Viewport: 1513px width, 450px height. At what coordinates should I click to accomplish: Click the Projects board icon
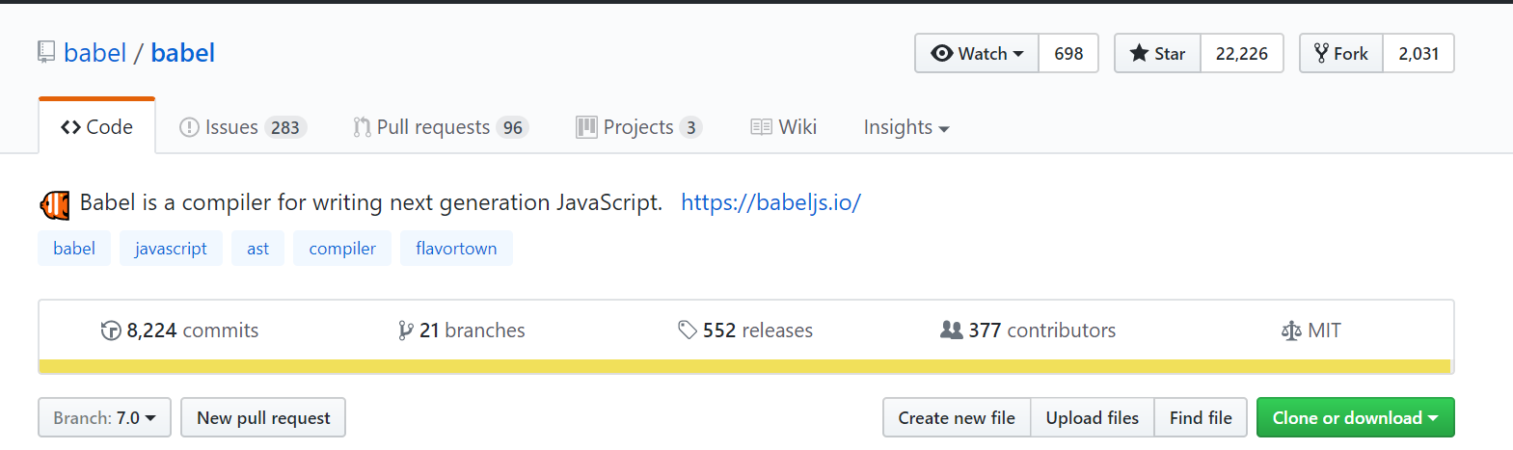pyautogui.click(x=586, y=127)
